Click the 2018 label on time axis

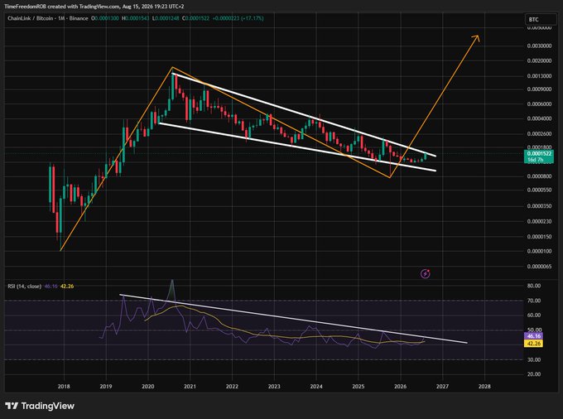click(x=64, y=387)
